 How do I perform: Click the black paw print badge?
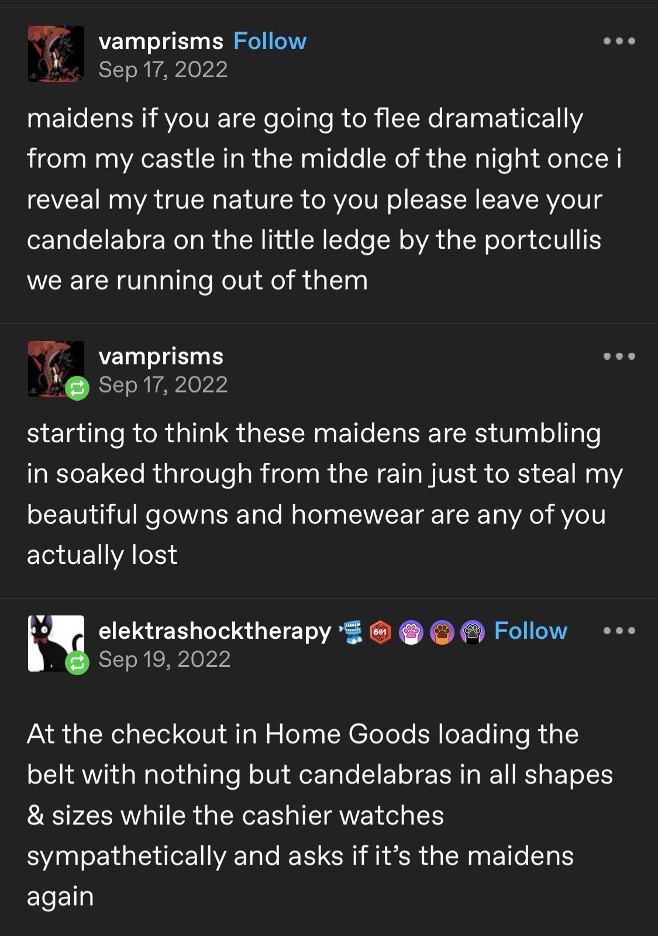472,632
